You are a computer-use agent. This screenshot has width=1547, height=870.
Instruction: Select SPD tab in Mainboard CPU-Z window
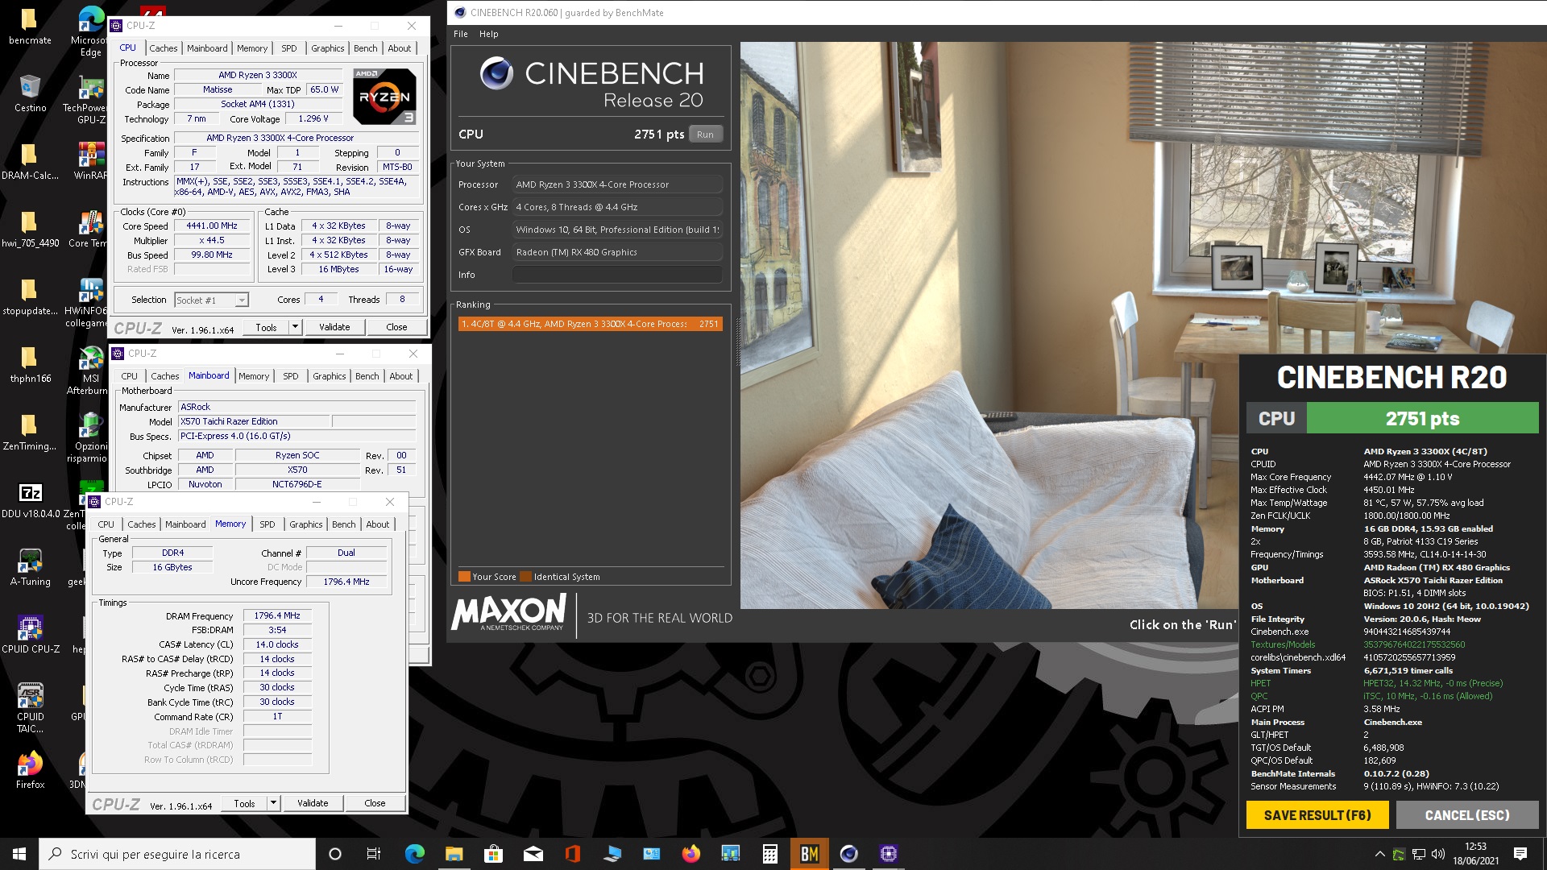tap(291, 376)
